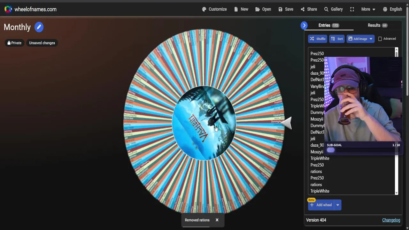409x230 pixels.
Task: Toggle fullscreen mode icon
Action: coord(352,9)
